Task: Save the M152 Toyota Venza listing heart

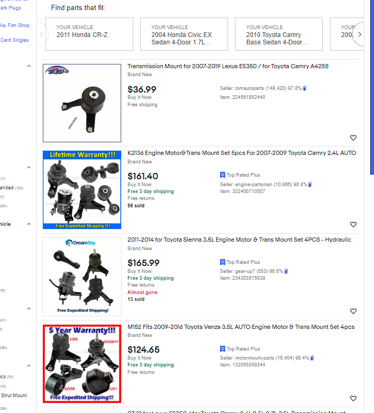Action: coord(353,398)
